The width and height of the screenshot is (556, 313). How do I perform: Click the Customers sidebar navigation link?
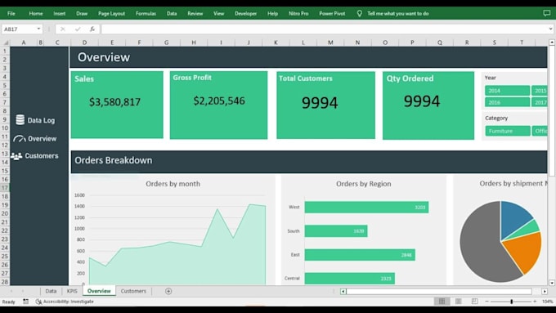[x=42, y=156]
